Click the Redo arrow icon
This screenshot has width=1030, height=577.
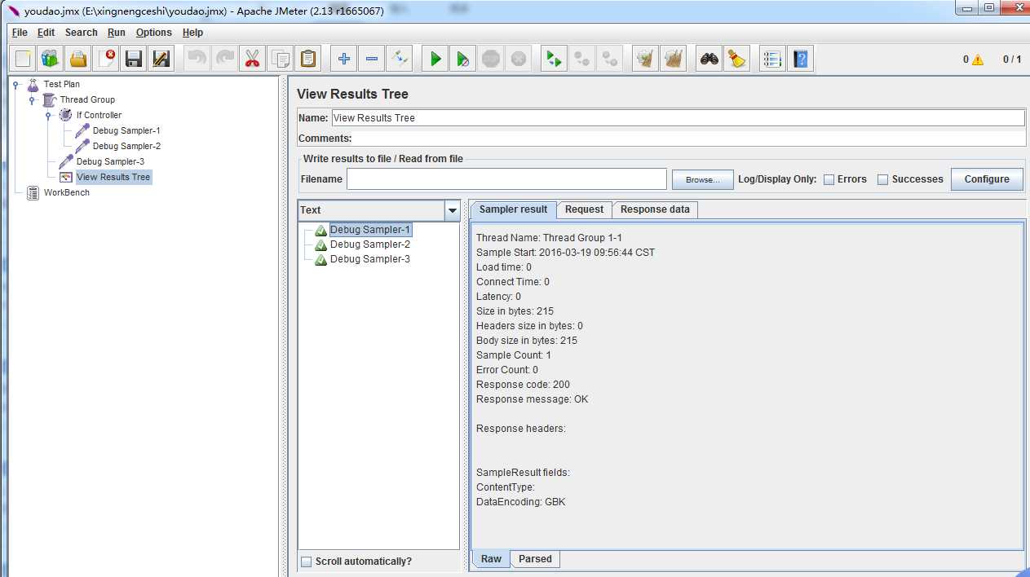click(x=225, y=59)
